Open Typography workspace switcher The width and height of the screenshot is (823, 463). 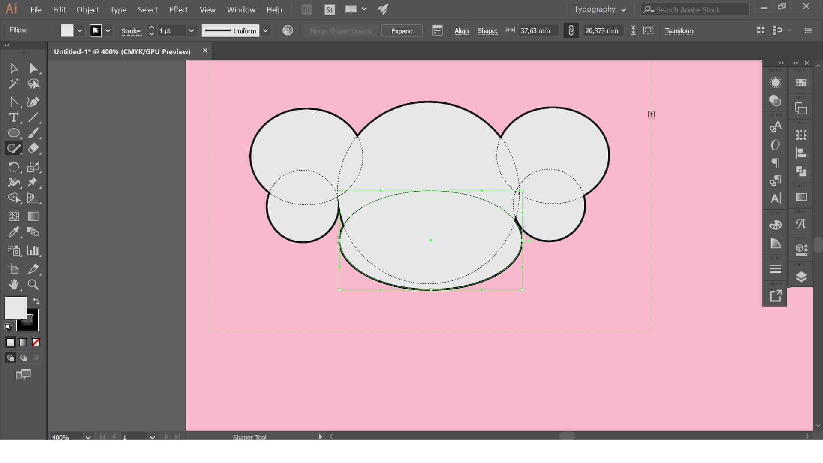pos(600,9)
